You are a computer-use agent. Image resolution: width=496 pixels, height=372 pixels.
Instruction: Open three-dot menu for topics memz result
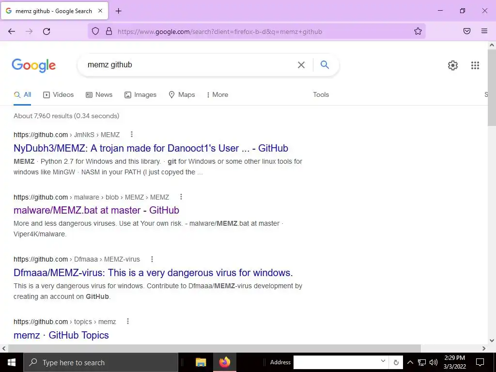[x=128, y=322]
